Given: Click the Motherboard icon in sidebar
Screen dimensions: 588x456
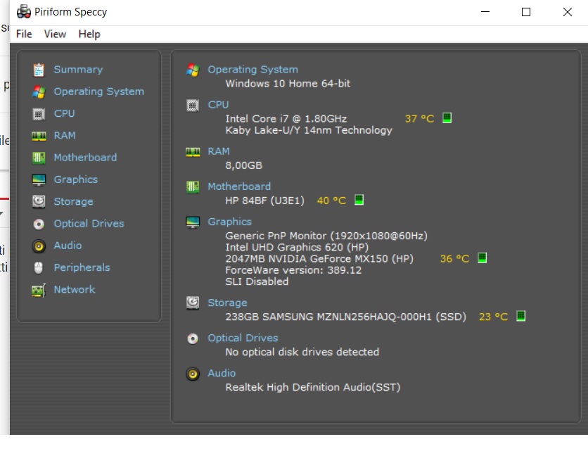Looking at the screenshot, I should pyautogui.click(x=39, y=158).
